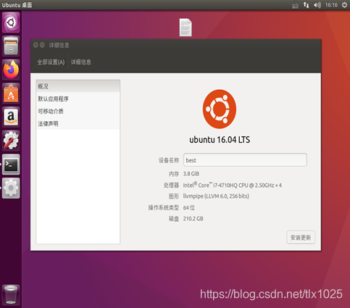Click the 16:16 clock indicator
The width and height of the screenshot is (350, 308).
click(331, 5)
